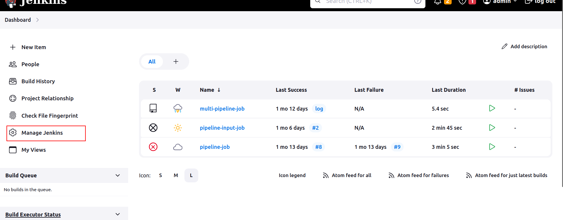Click the Dashboard breadcrumb link
Viewport: 563px width, 220px height.
point(18,20)
